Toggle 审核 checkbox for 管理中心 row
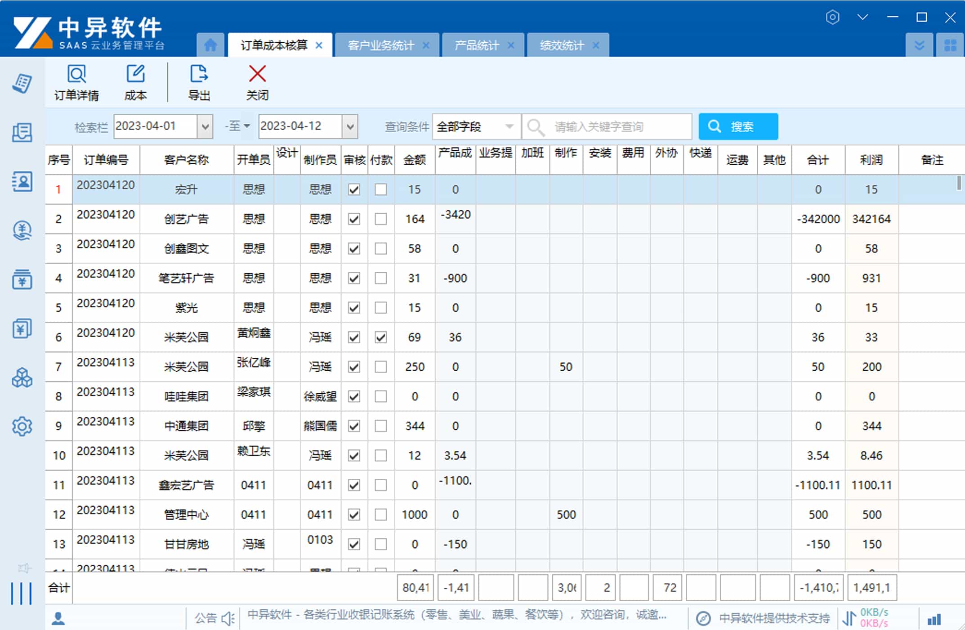Screen dimensions: 965x630 354,514
